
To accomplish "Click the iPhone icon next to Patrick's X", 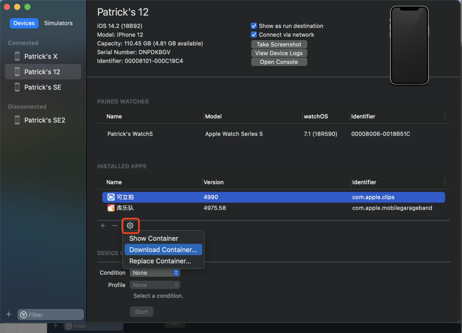I will pyautogui.click(x=17, y=56).
